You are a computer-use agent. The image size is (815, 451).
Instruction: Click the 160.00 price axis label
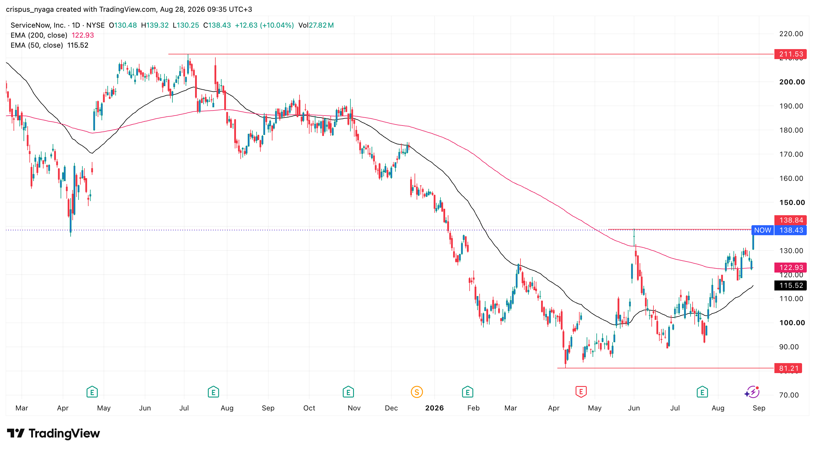[791, 178]
